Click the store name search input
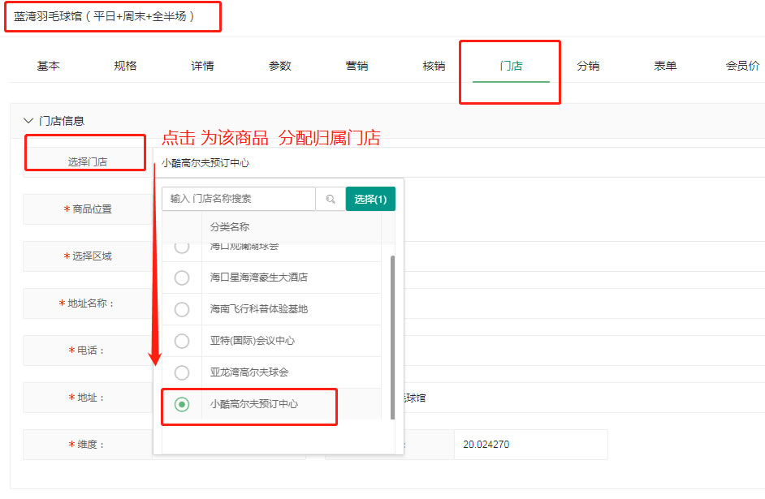Viewport: 765px width, 499px height. pos(239,199)
